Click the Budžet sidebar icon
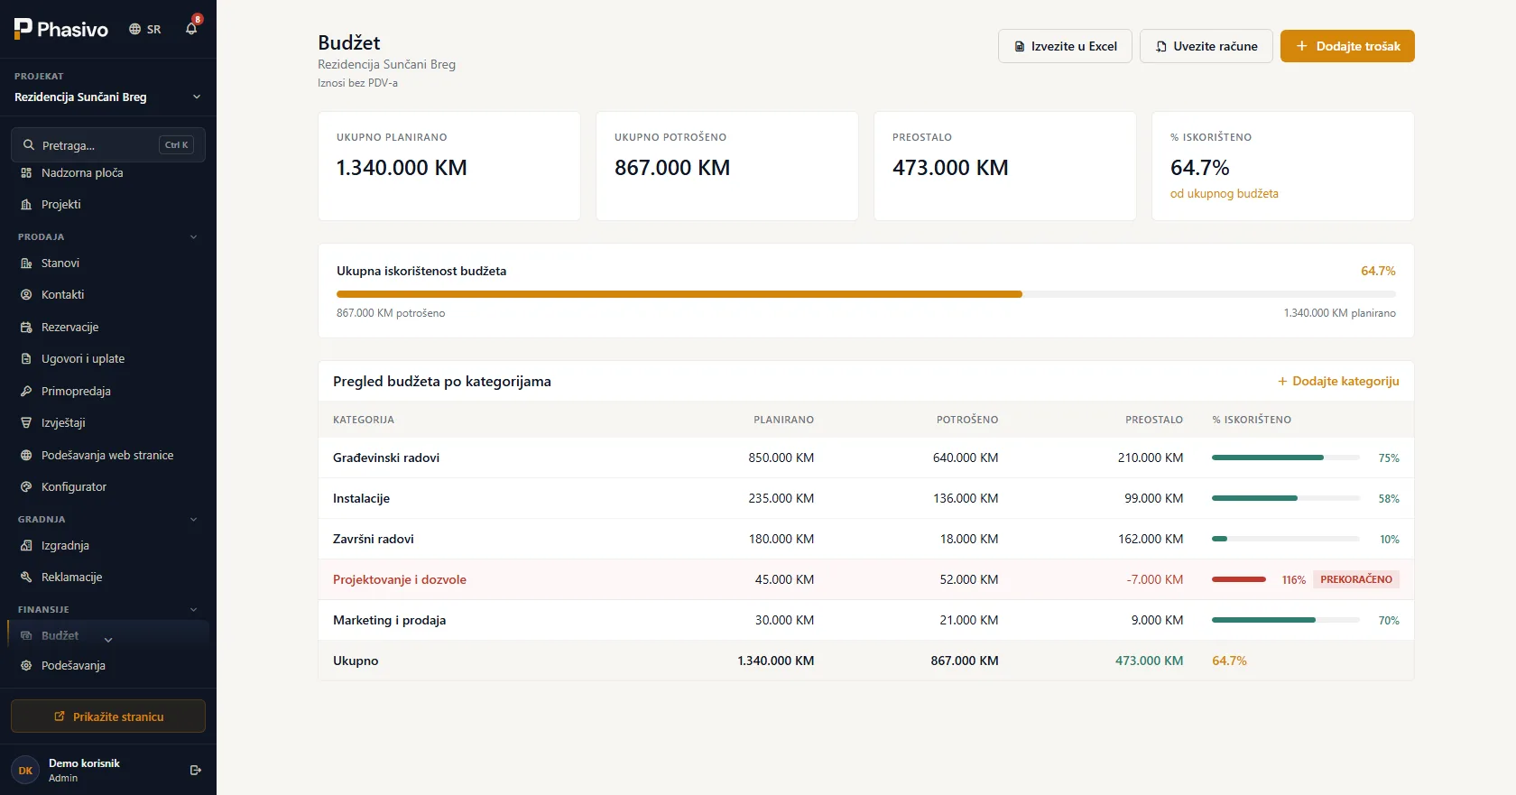1516x795 pixels. pos(26,635)
